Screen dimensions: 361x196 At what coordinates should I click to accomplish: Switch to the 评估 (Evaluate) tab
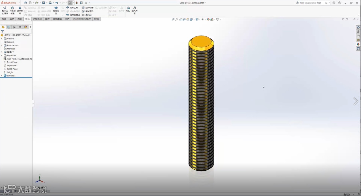pos(67,19)
